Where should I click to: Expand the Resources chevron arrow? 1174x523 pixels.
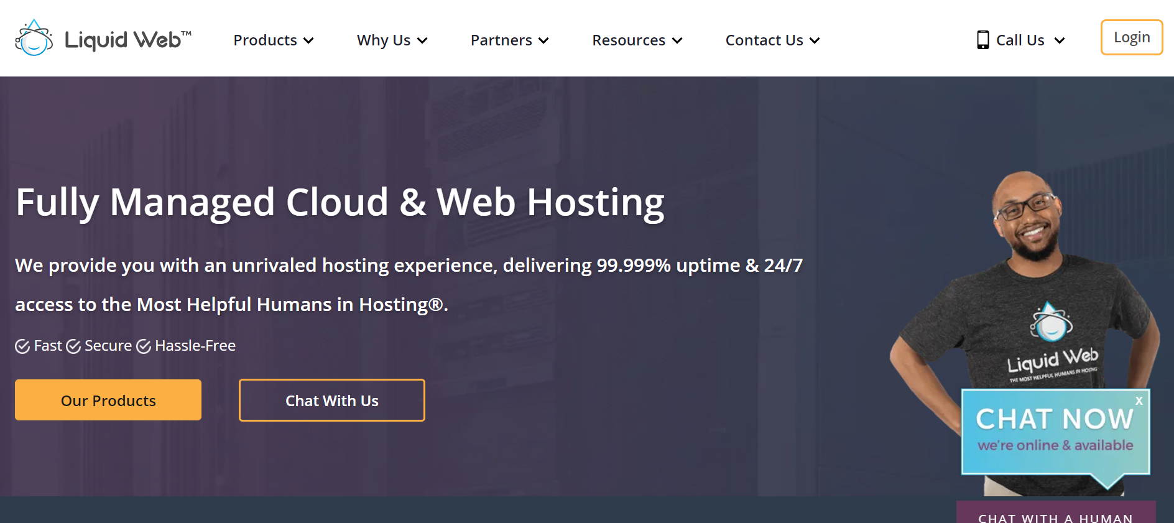(677, 41)
